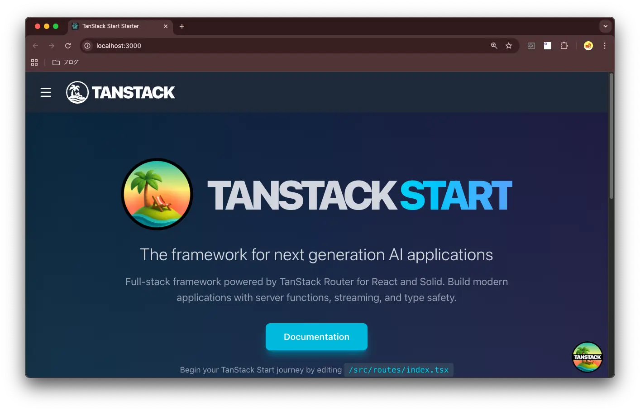Click the TanStack logo in header
Screen dimensions: 640x411
[x=120, y=92]
